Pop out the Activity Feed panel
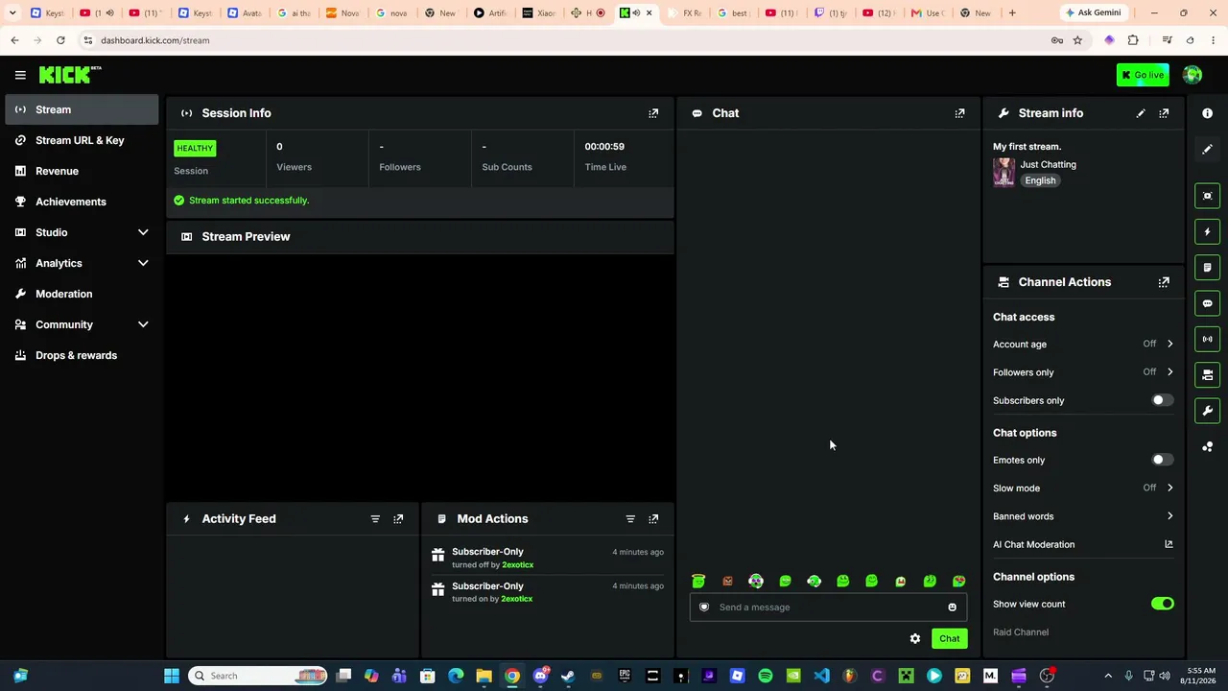Viewport: 1228px width, 691px height. click(398, 519)
